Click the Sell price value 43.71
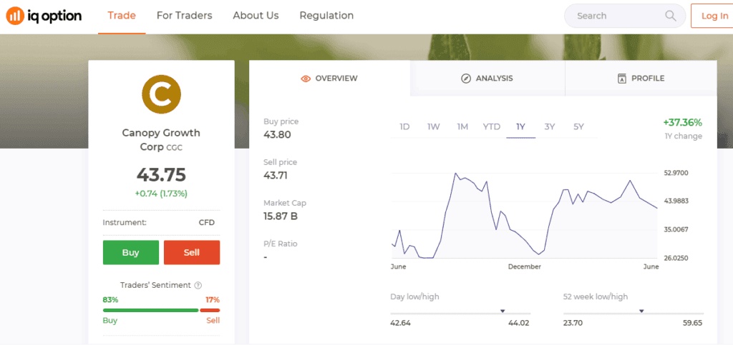Image resolution: width=733 pixels, height=345 pixels. pyautogui.click(x=276, y=176)
